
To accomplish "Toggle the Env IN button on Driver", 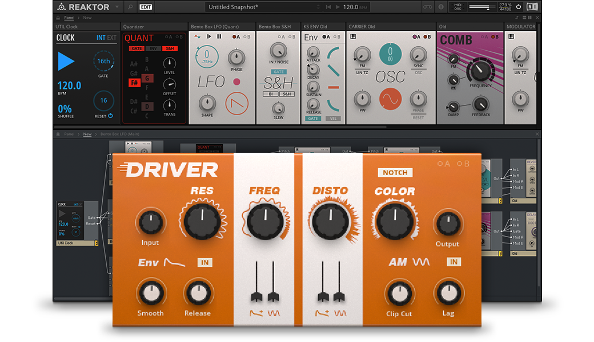I will click(204, 263).
